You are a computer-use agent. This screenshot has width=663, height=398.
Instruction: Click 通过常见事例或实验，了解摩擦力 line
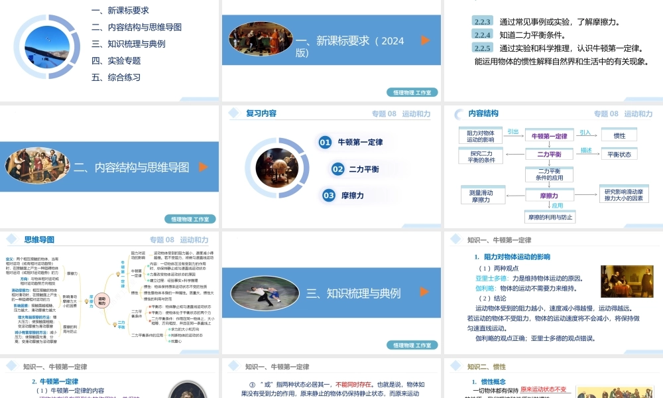560,22
